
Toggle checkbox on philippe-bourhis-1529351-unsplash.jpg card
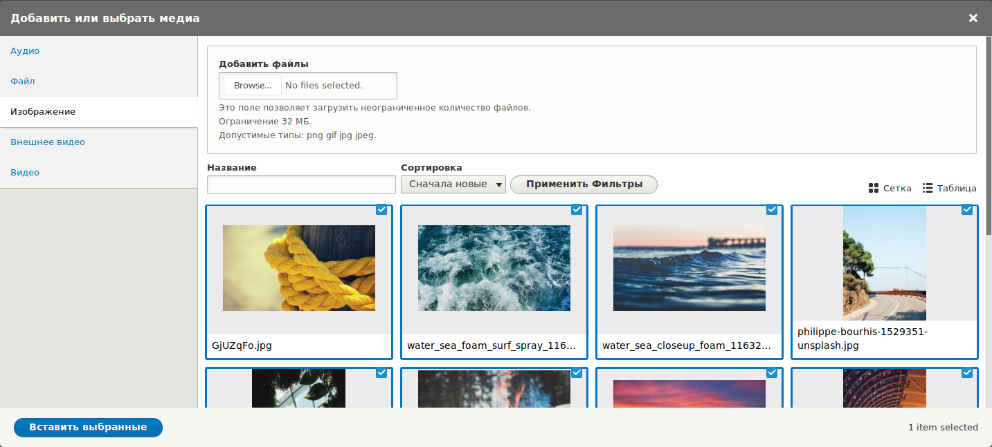[967, 210]
